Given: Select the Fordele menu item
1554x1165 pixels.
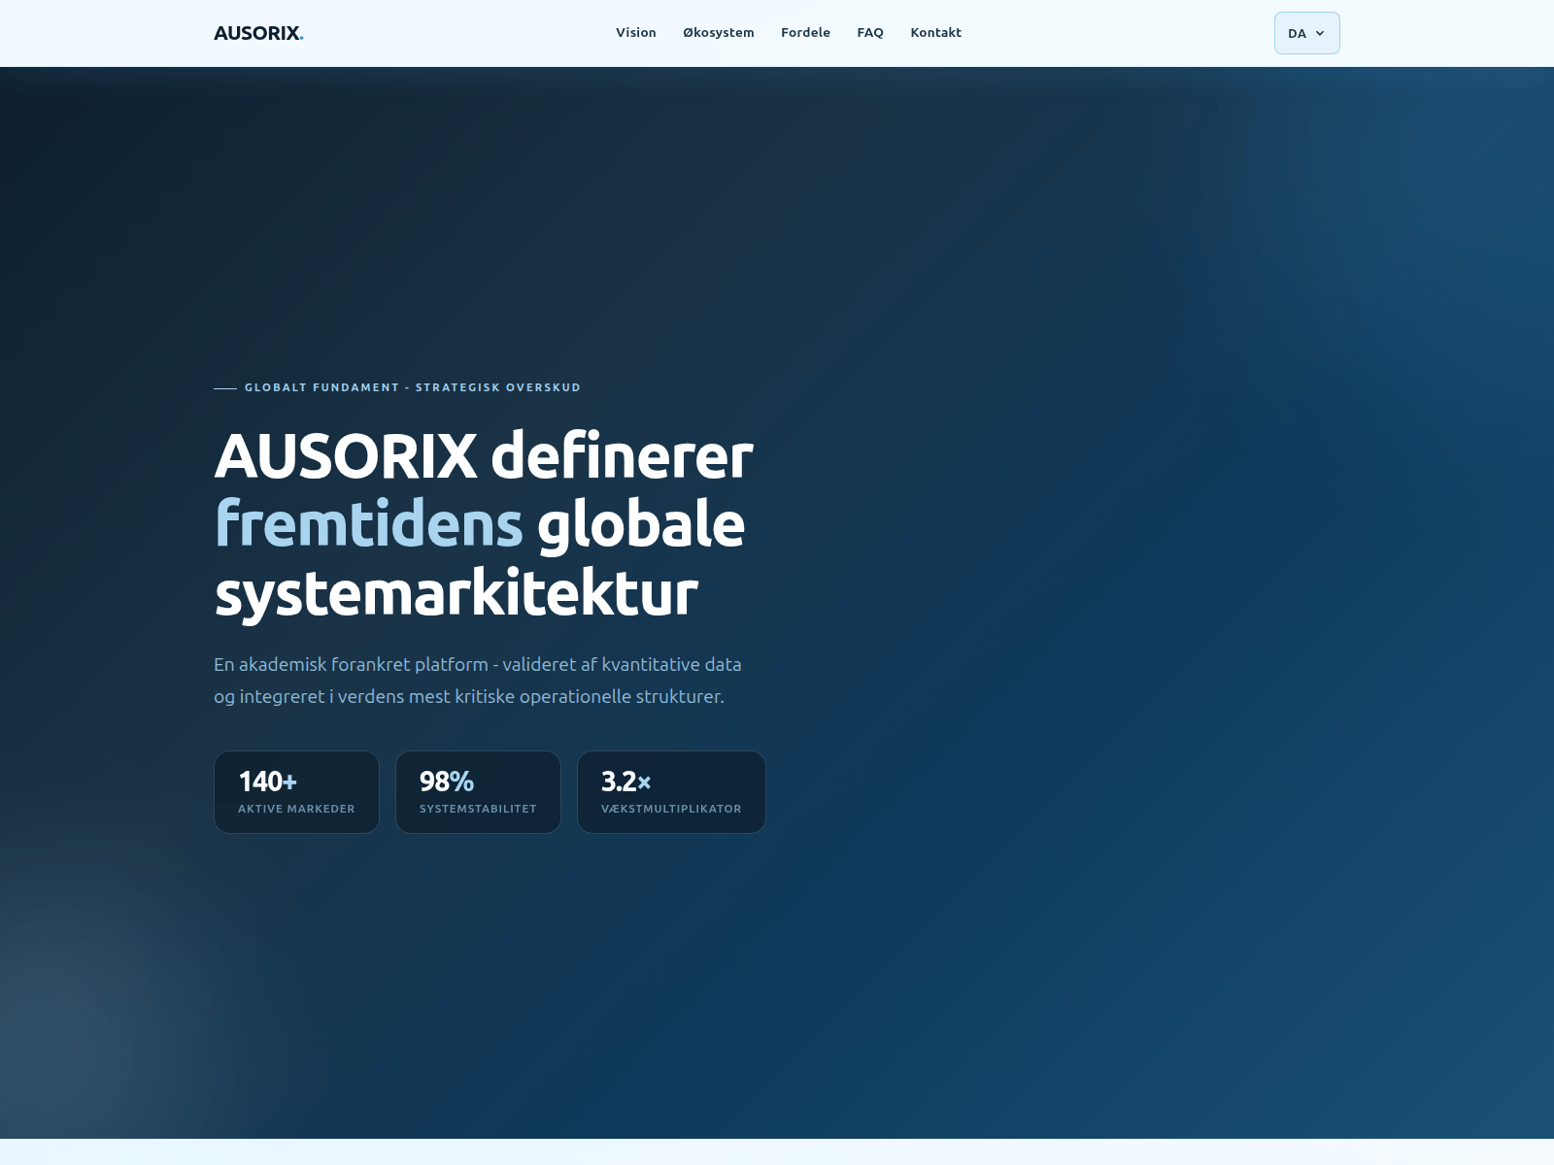Looking at the screenshot, I should (805, 32).
